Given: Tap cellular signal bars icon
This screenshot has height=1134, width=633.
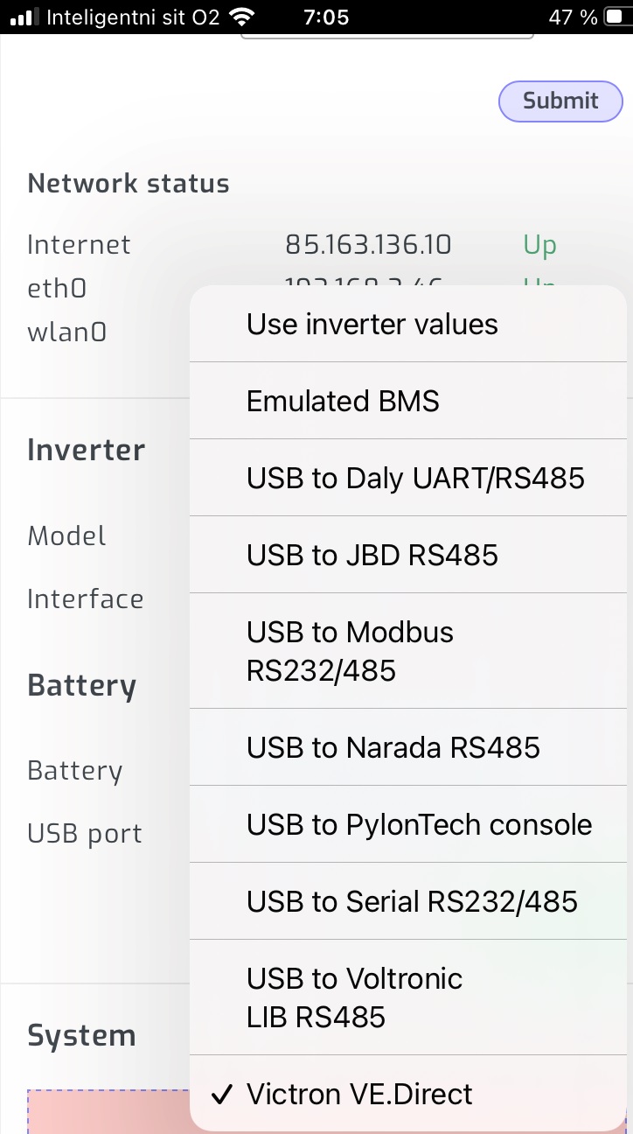Looking at the screenshot, I should (x=24, y=17).
